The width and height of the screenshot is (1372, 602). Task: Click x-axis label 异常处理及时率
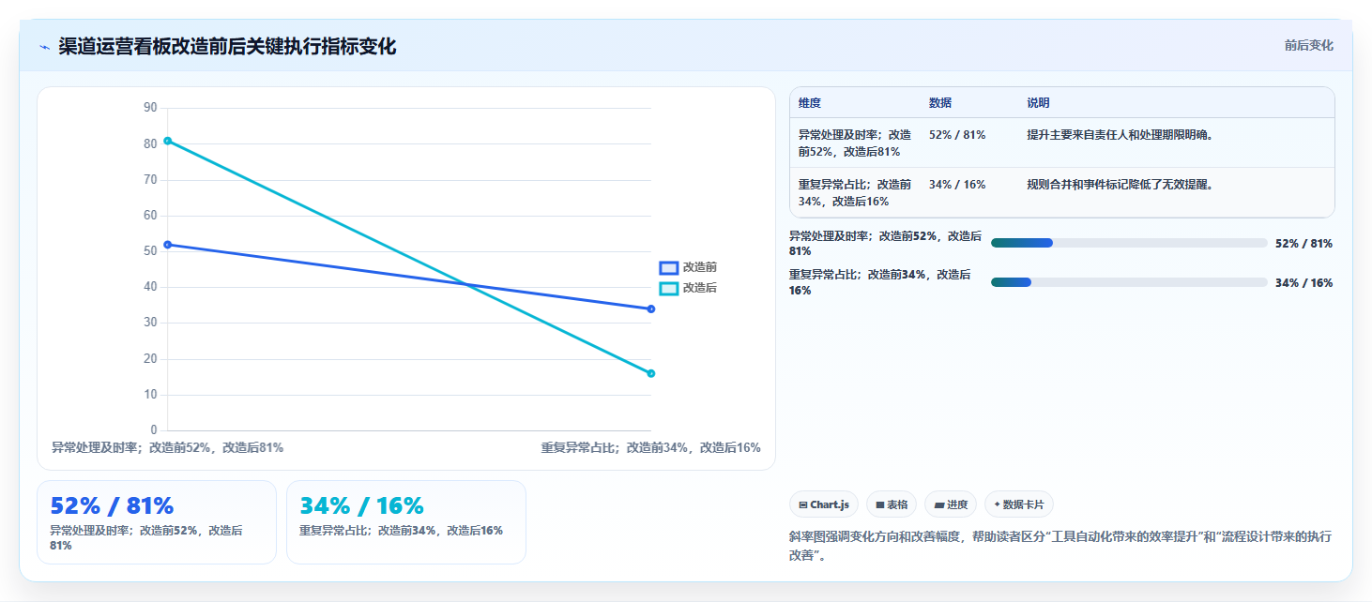pyautogui.click(x=167, y=447)
